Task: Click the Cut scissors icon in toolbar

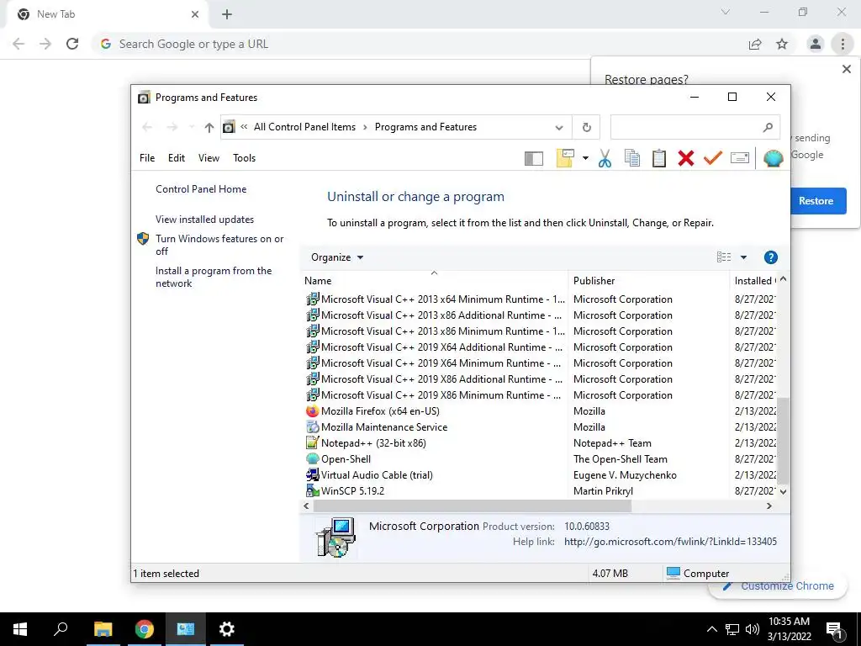Action: [605, 158]
